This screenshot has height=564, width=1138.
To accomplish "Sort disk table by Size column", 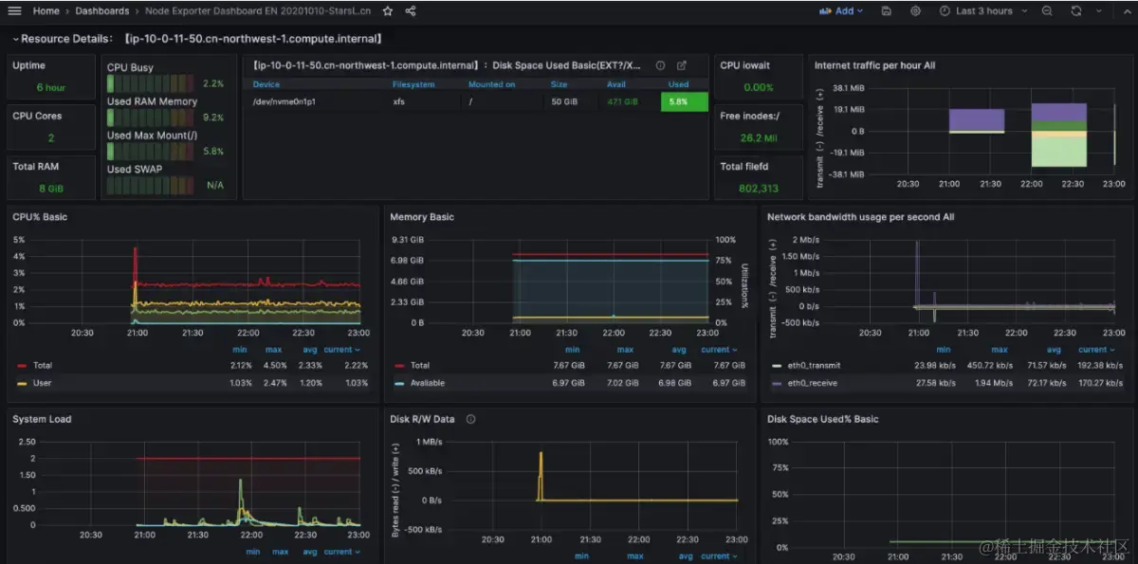I will (559, 84).
